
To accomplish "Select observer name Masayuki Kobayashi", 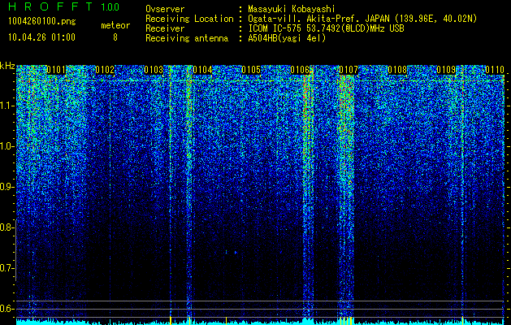I will tap(292, 9).
